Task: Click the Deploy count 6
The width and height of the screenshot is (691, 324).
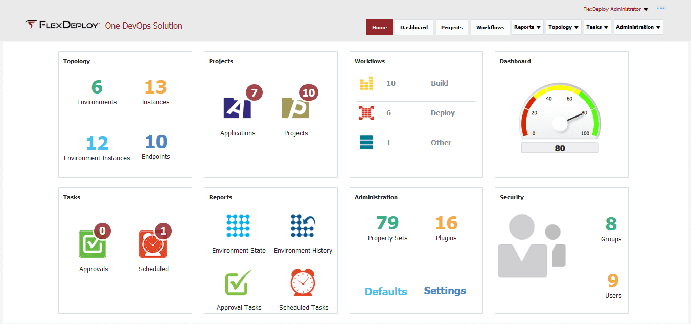Action: pos(388,113)
